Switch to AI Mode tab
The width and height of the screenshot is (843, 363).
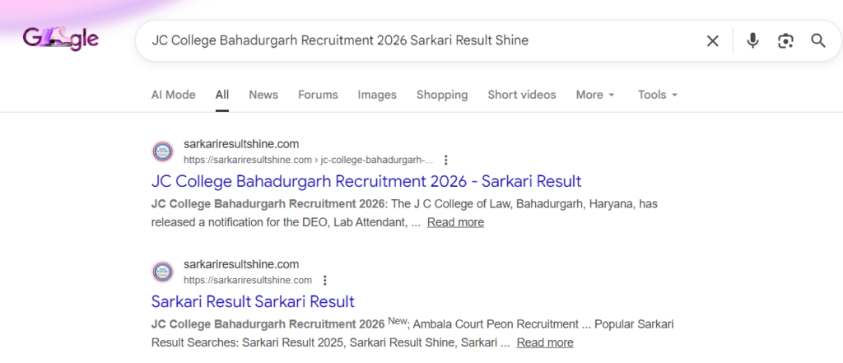[x=173, y=95]
